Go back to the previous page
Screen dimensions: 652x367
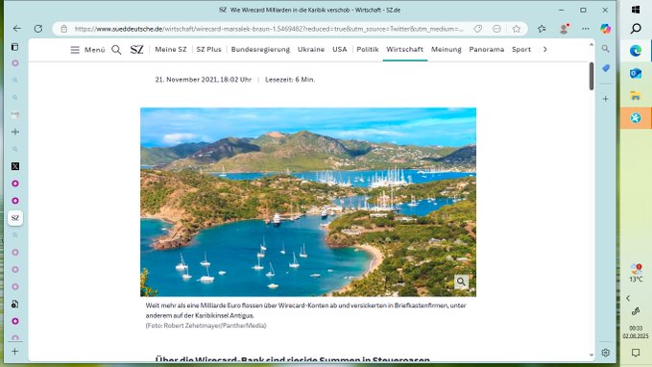coord(17,29)
